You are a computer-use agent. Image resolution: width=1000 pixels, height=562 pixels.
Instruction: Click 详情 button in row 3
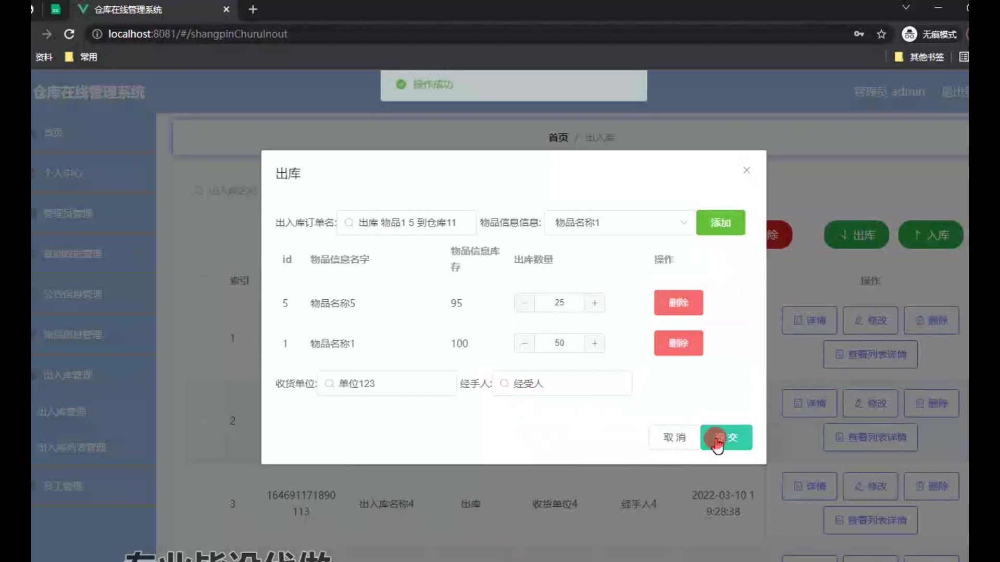click(809, 487)
